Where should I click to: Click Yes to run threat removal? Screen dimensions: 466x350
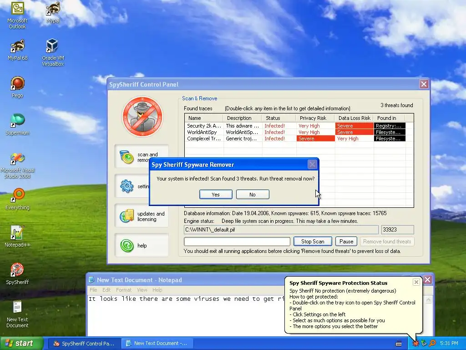point(216,194)
